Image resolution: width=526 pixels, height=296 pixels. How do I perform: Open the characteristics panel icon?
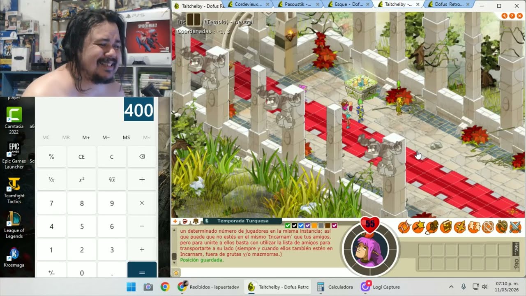[404, 227]
